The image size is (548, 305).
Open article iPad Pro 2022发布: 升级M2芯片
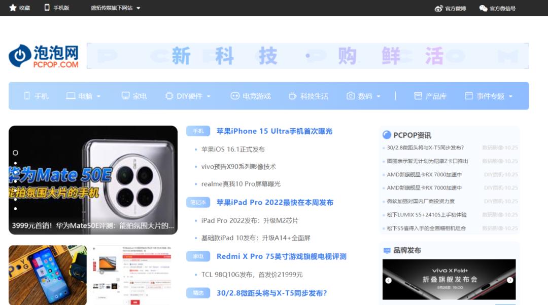[x=250, y=220]
